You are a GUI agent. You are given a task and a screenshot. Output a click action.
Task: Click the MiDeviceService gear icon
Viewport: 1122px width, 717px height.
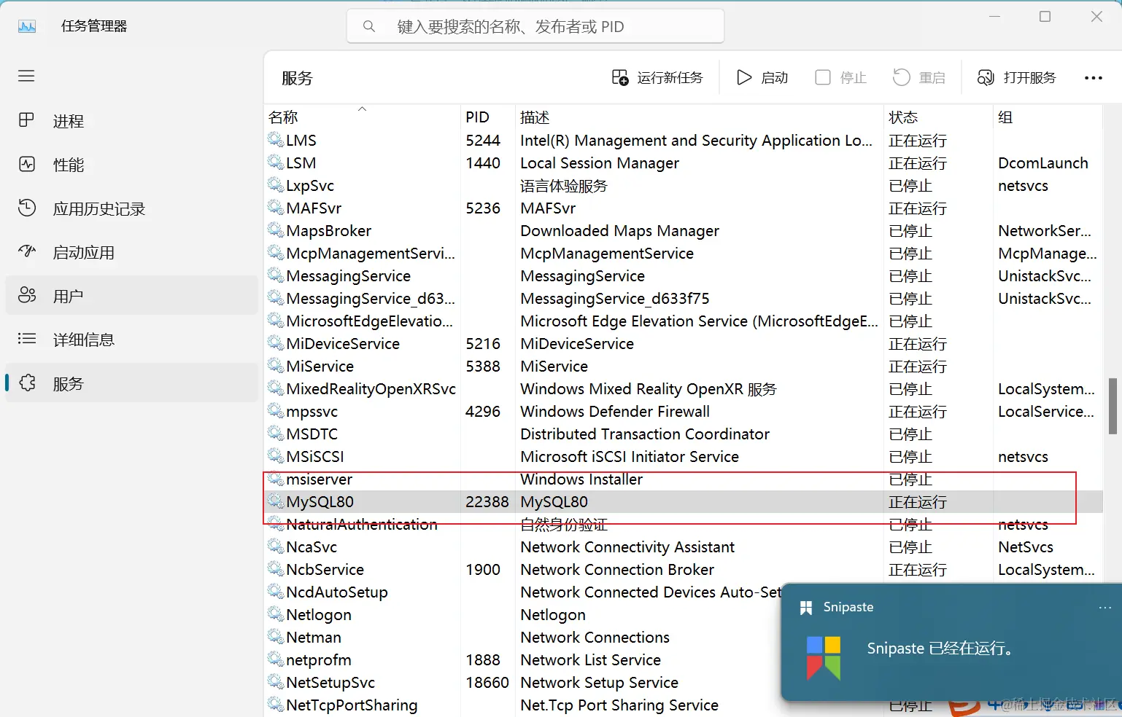click(276, 342)
